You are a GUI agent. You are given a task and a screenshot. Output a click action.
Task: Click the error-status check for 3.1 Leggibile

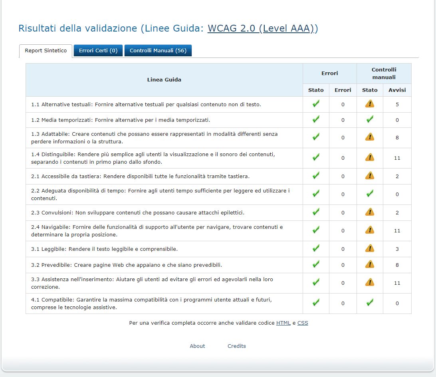click(316, 248)
